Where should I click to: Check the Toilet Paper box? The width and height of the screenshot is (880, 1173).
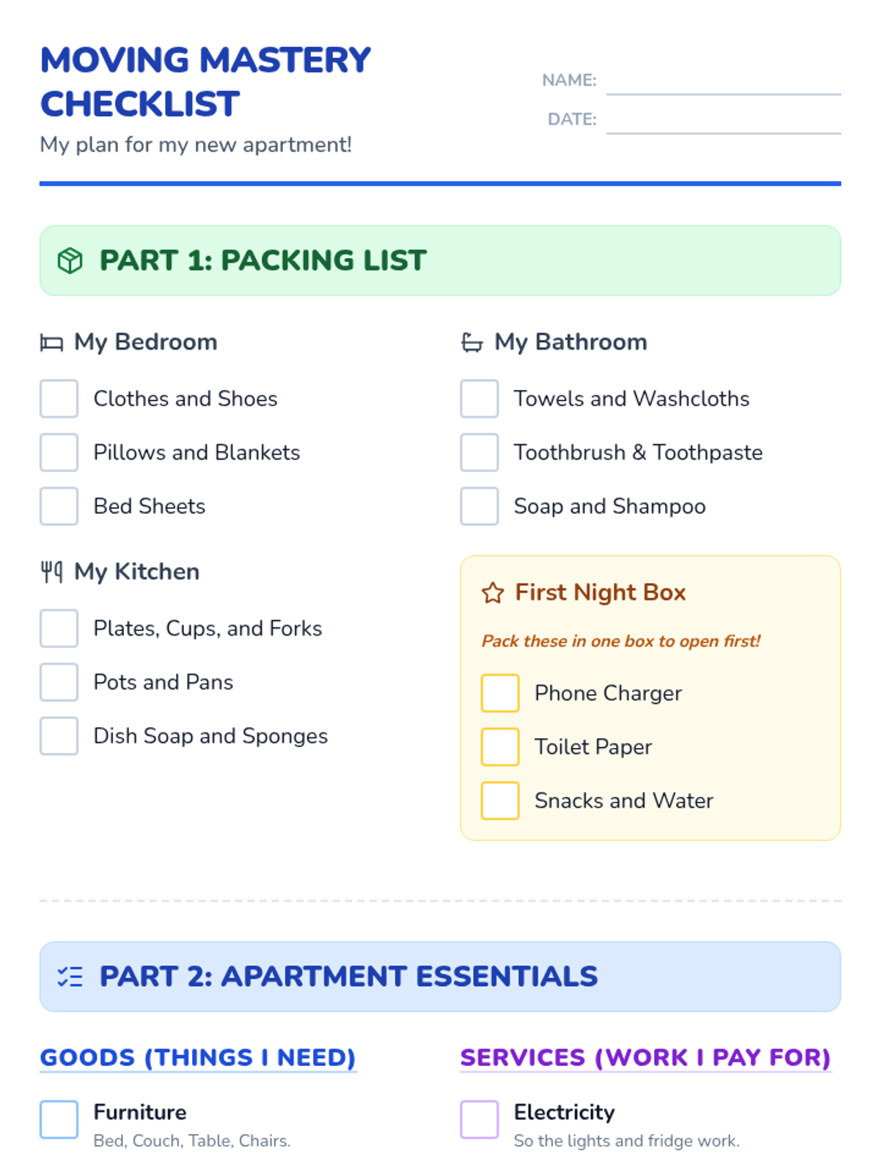coord(500,746)
